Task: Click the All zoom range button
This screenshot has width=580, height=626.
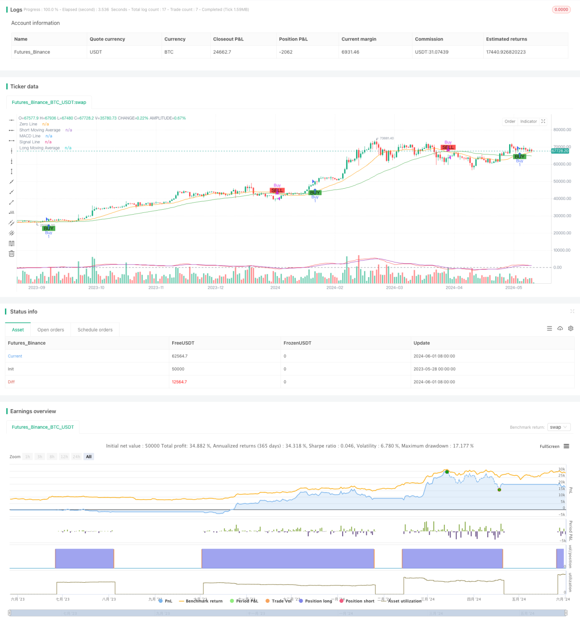Action: point(89,456)
